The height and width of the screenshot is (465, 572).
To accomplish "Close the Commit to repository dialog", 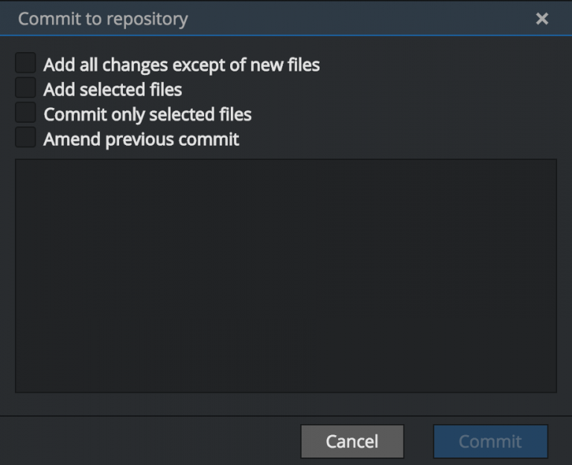I will (x=542, y=19).
